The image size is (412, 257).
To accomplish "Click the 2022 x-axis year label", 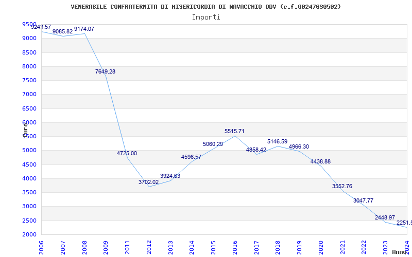I will (x=364, y=248).
